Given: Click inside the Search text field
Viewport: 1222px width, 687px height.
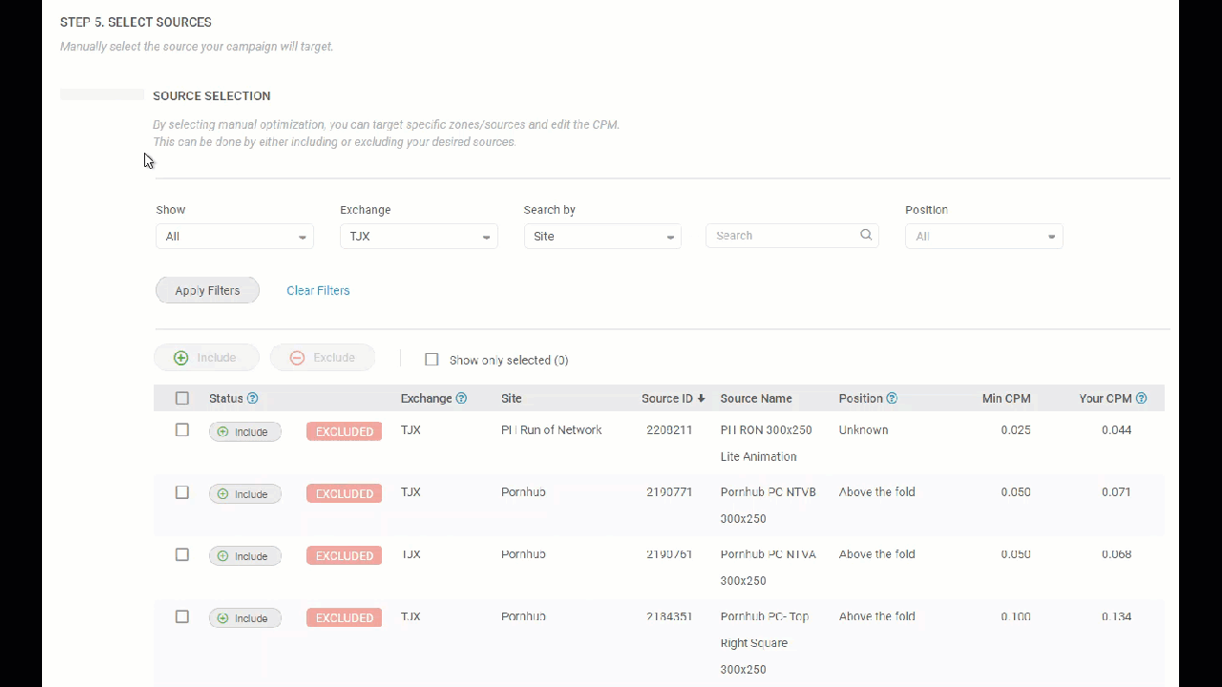Looking at the screenshot, I should [x=781, y=236].
